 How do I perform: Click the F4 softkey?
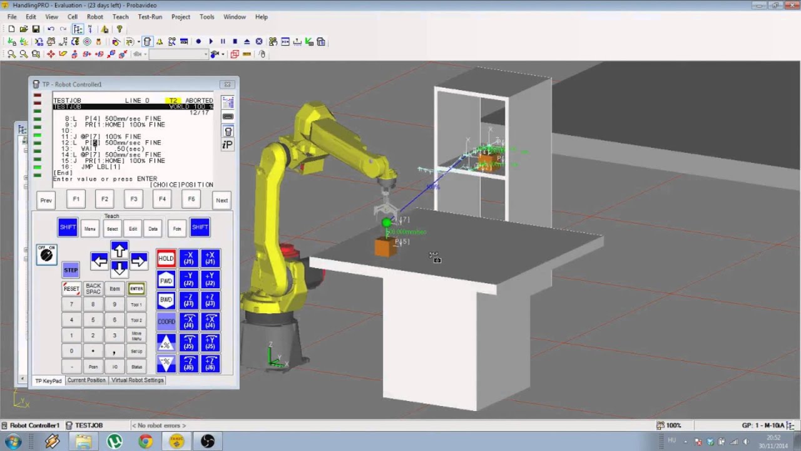click(x=162, y=199)
